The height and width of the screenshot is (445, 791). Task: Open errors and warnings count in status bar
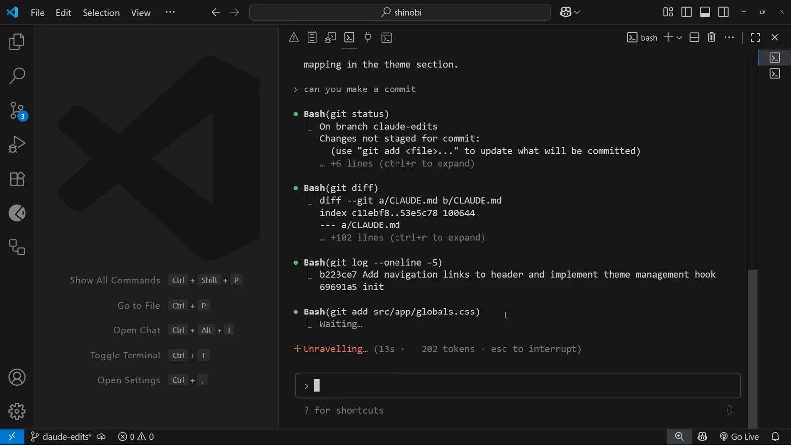coord(136,437)
